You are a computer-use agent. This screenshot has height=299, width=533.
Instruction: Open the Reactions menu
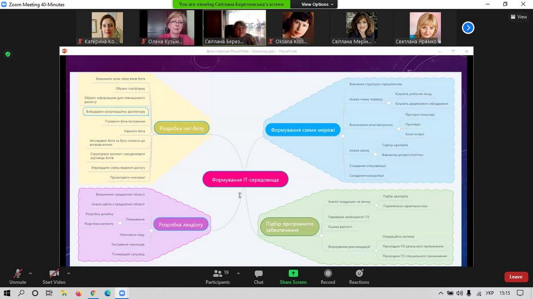tap(359, 276)
